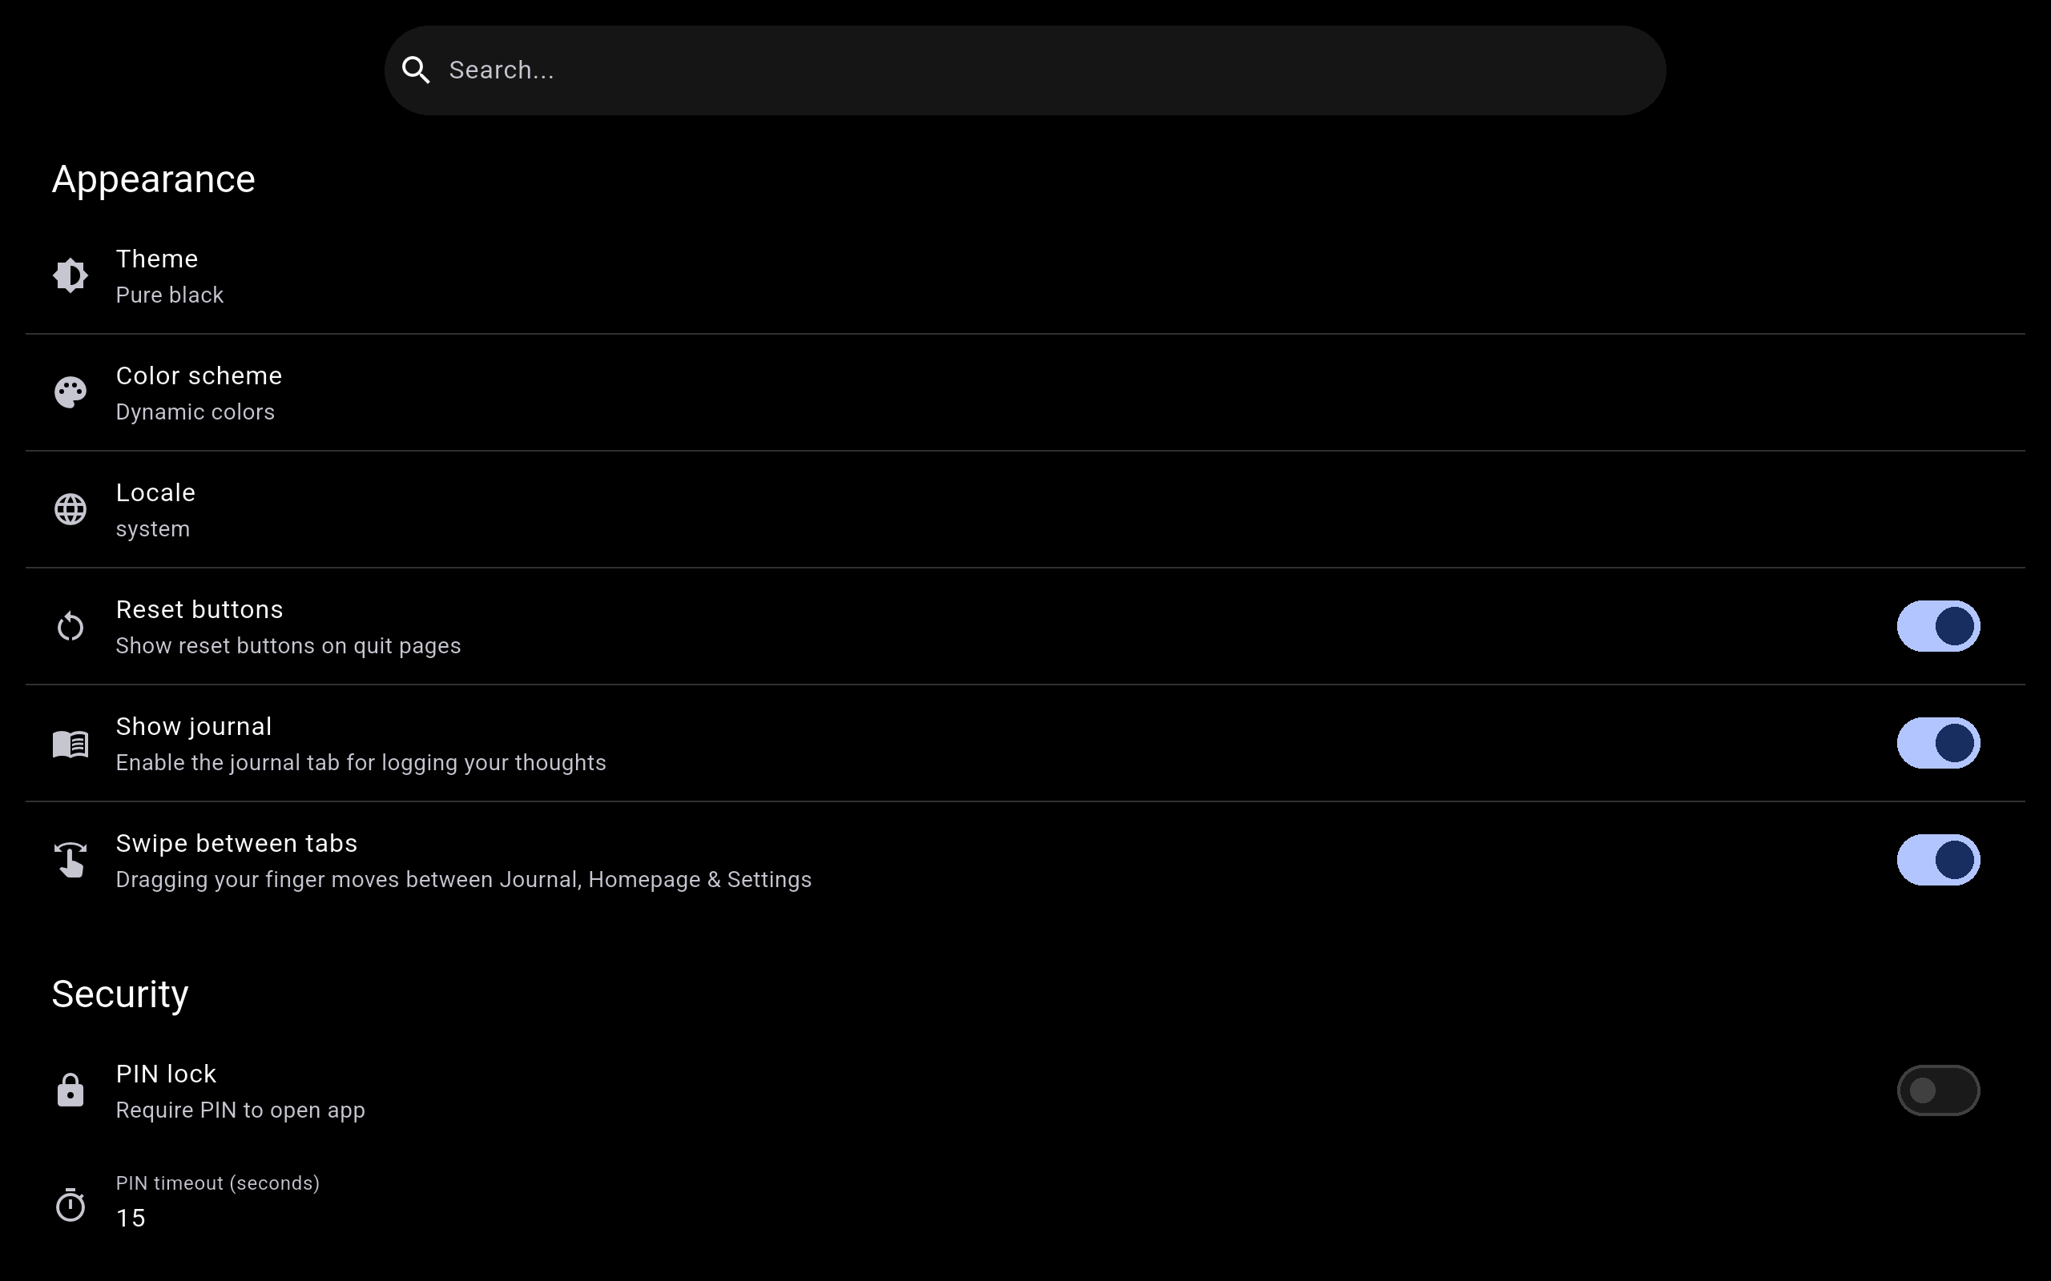Click the Reset buttons circular arrow icon
The height and width of the screenshot is (1281, 2051).
coord(71,627)
